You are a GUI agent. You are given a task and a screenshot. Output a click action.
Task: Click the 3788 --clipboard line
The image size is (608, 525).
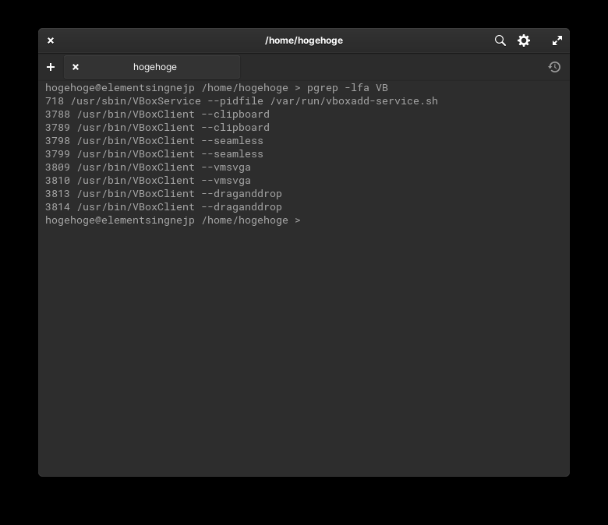tap(157, 115)
